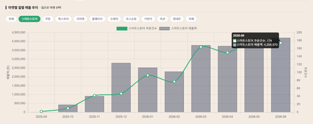Select the 올웨이즈 market chip
The width and height of the screenshot is (313, 124).
point(97,19)
